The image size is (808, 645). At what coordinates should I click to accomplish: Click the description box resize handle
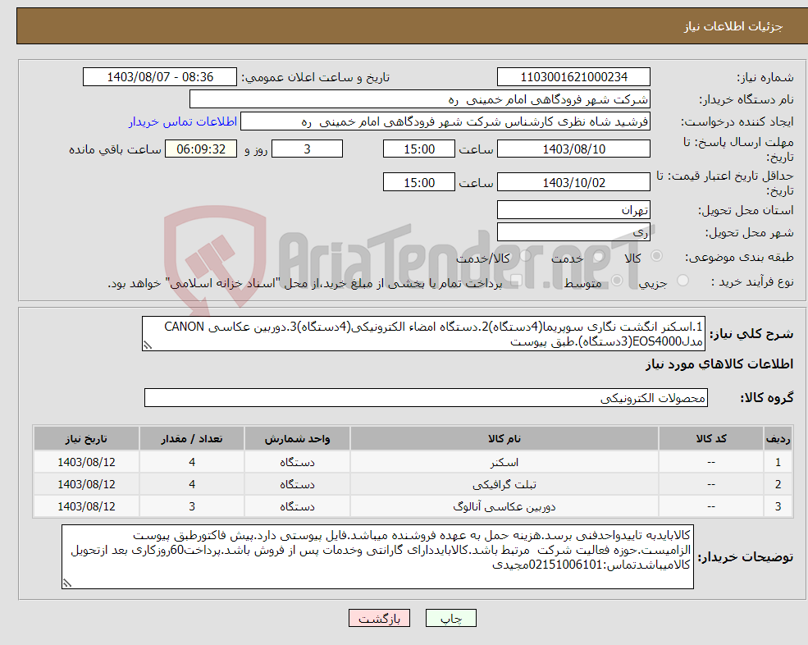(148, 345)
